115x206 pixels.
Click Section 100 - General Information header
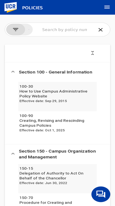pos(56,72)
